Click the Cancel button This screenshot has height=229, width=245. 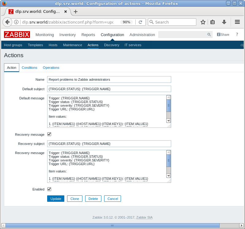[x=113, y=199]
